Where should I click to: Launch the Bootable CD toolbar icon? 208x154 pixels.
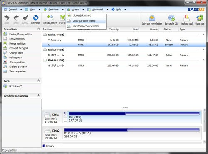pyautogui.click(x=171, y=18)
